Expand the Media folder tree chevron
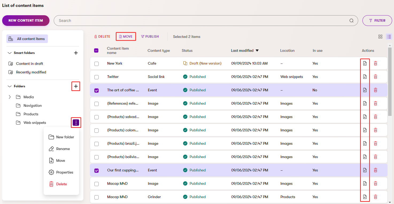The height and width of the screenshot is (204, 394). click(x=10, y=97)
